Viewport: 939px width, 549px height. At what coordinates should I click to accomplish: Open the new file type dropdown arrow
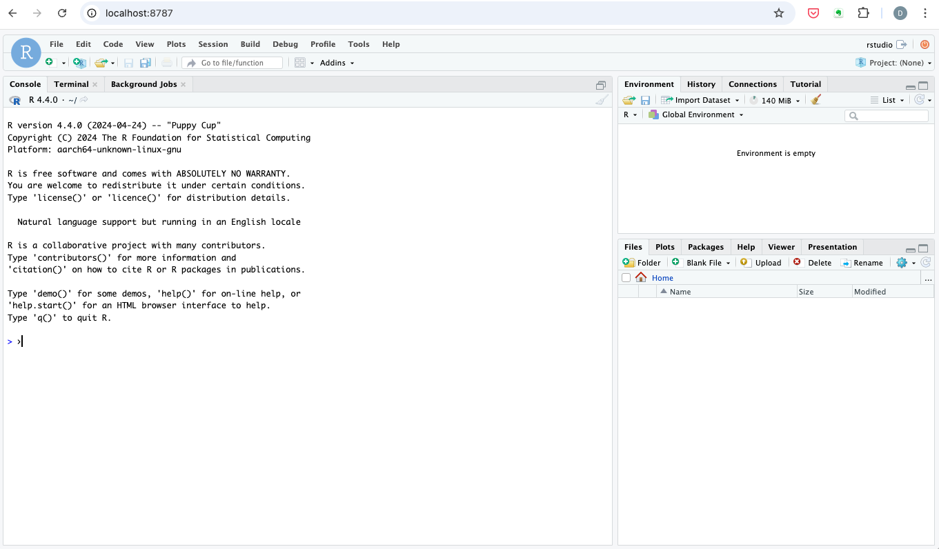click(63, 63)
